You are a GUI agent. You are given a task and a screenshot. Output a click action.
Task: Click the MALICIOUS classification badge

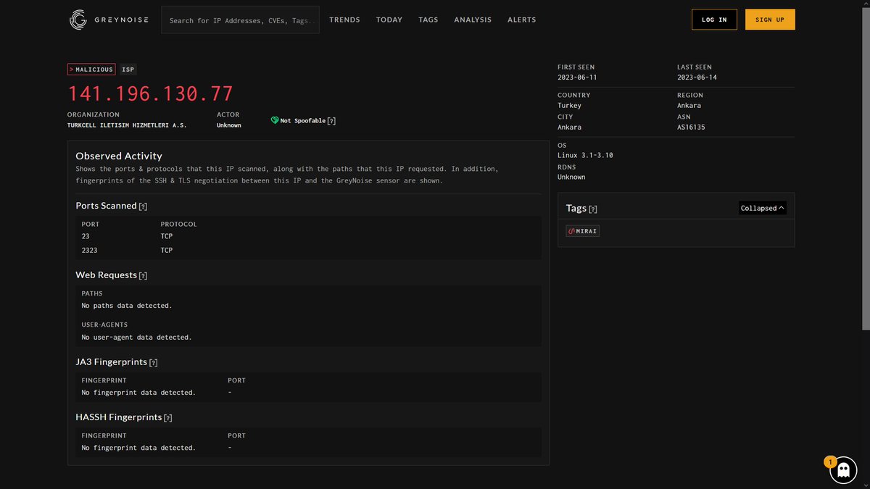91,70
